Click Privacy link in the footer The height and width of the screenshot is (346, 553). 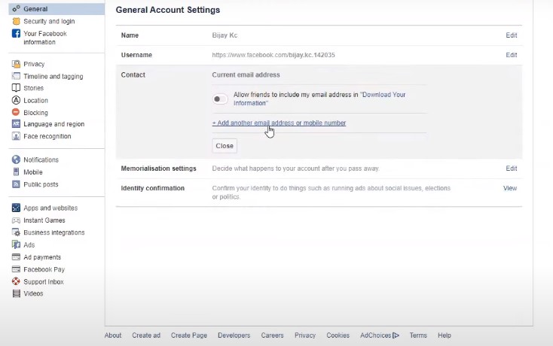point(305,335)
